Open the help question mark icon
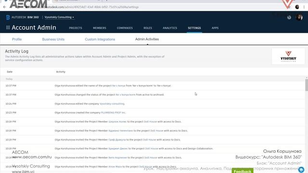The image size is (308, 173). click(289, 17)
